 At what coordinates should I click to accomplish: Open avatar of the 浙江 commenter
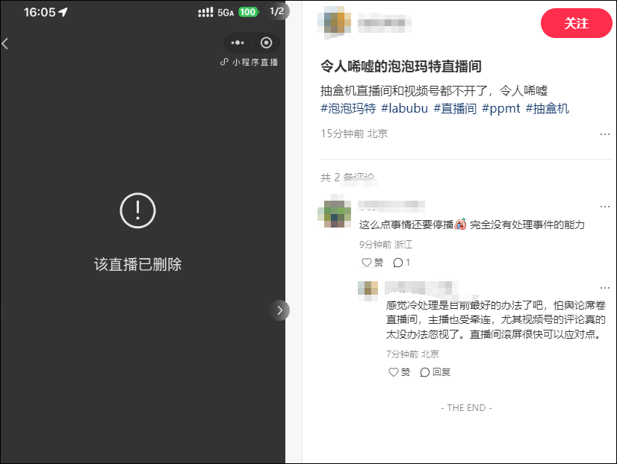point(334,212)
